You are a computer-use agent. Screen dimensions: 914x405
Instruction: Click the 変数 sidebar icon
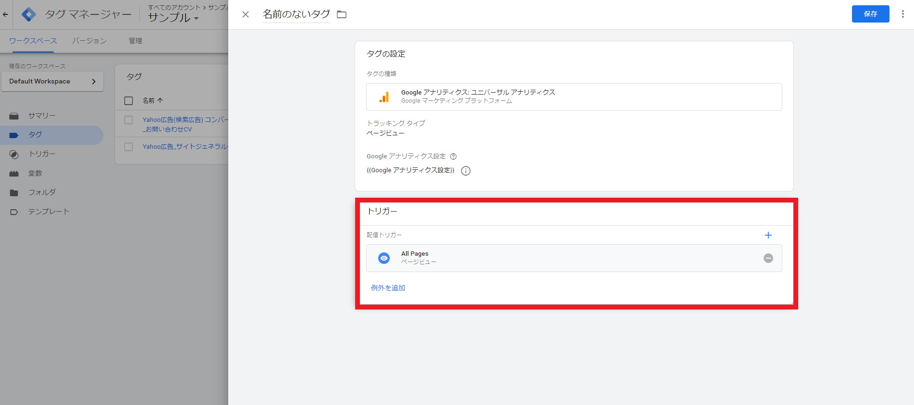point(14,173)
